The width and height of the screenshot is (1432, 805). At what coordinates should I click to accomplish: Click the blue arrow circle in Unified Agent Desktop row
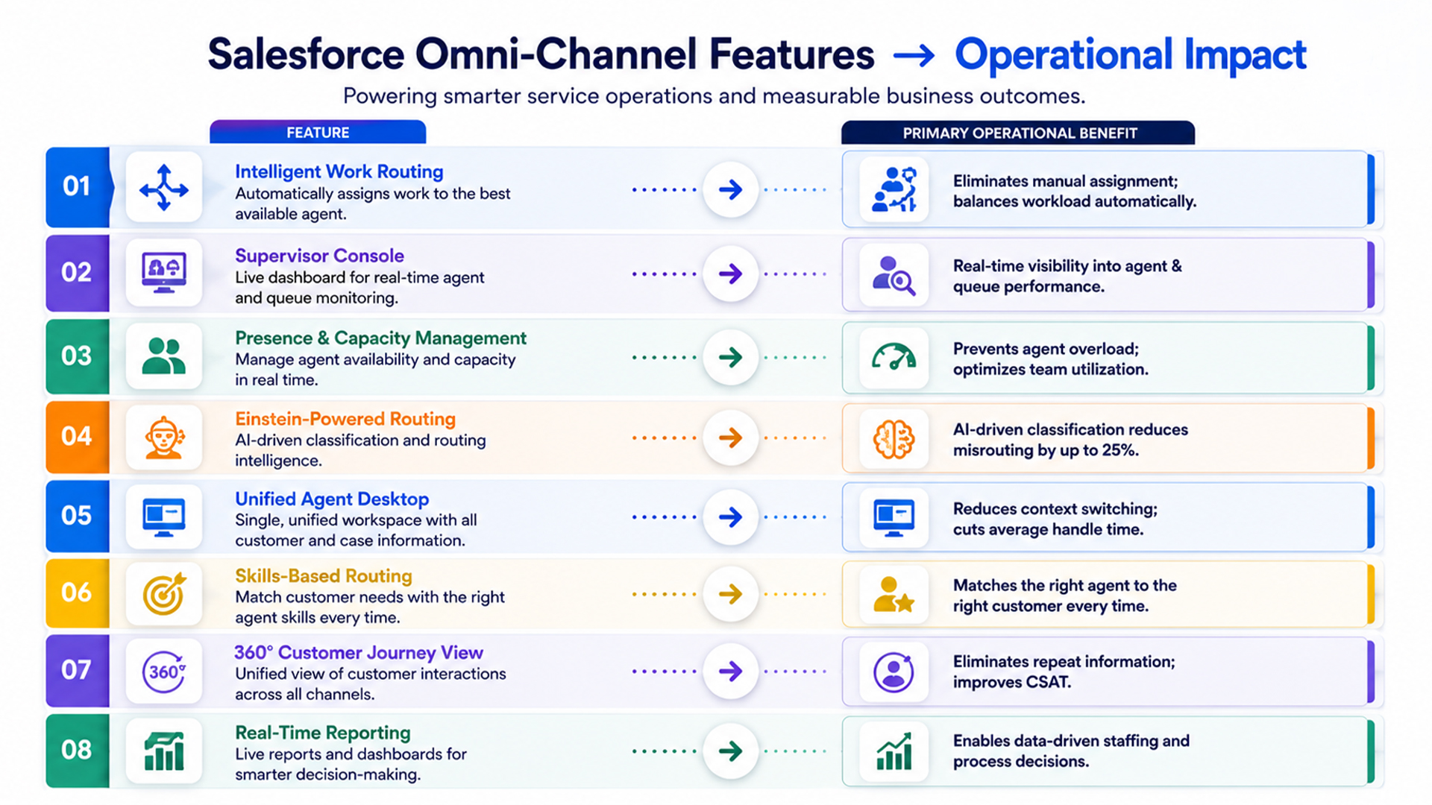coord(731,517)
